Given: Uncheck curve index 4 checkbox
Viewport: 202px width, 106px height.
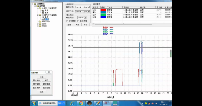Looking at the screenshot, I should (93, 17).
